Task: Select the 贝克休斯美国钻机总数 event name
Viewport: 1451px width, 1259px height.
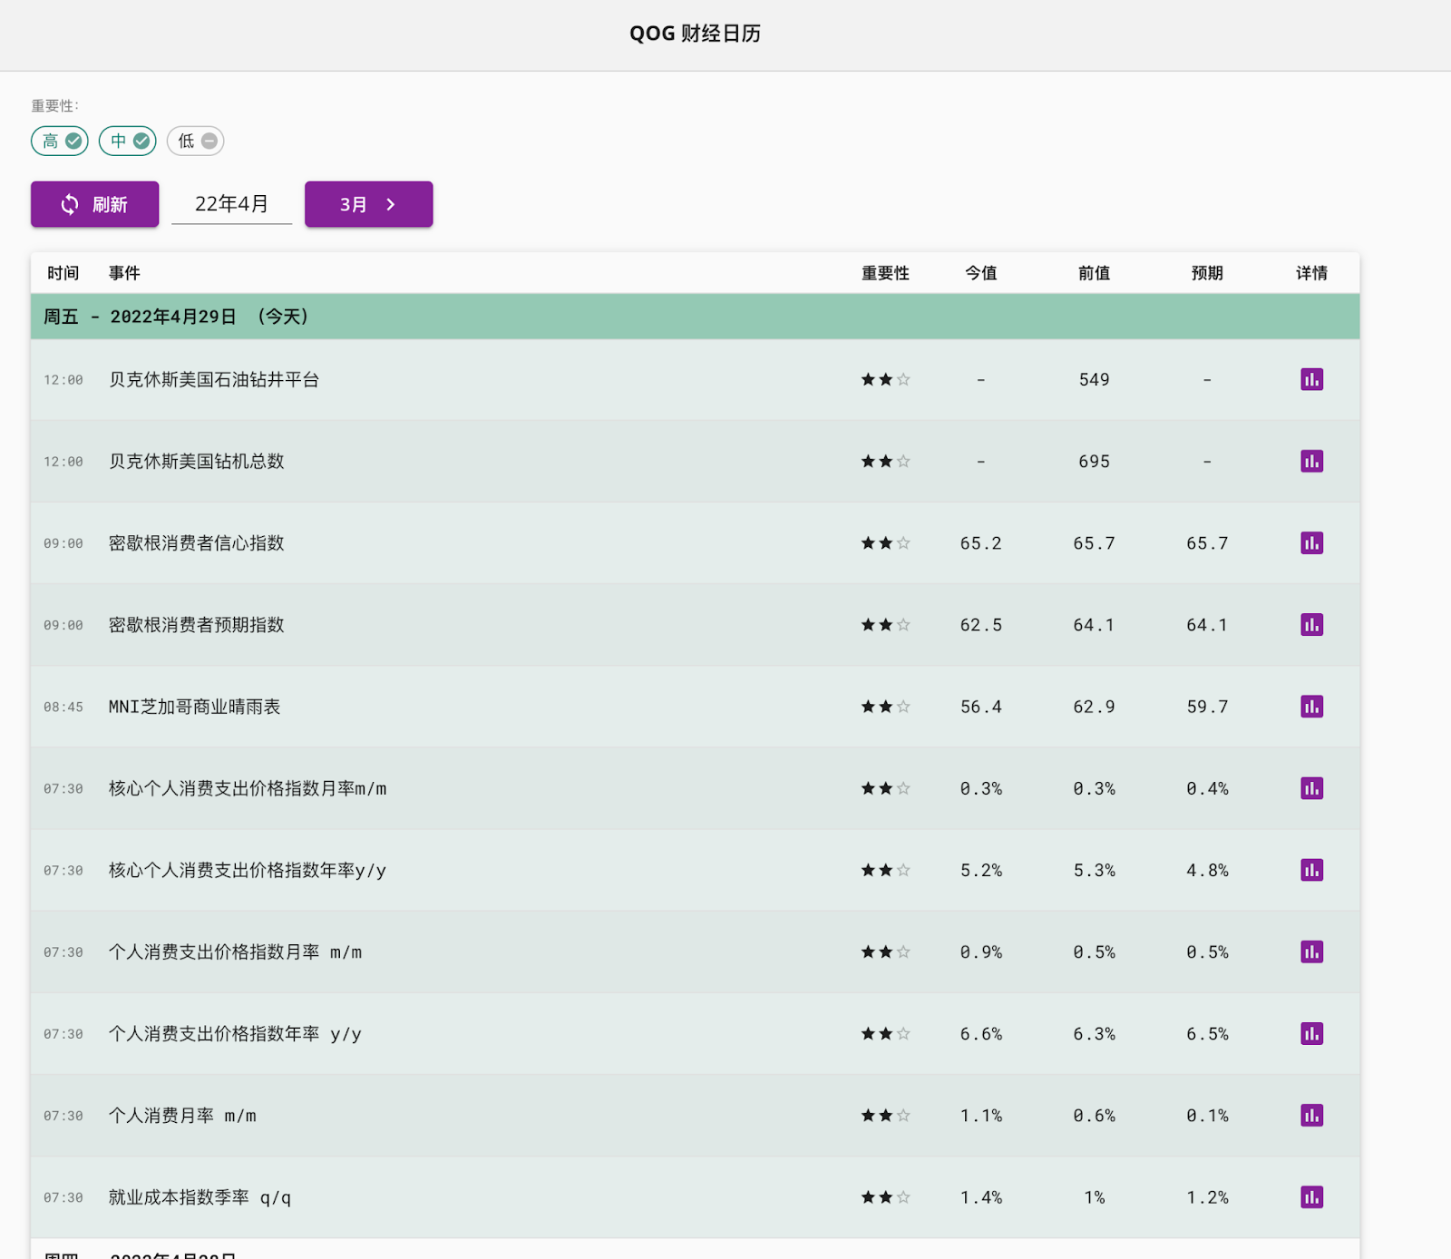Action: pos(197,461)
